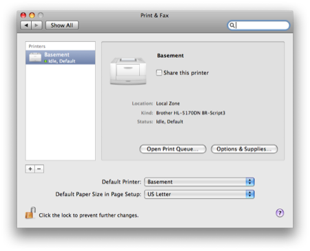Click the back navigation arrow

(x=26, y=25)
